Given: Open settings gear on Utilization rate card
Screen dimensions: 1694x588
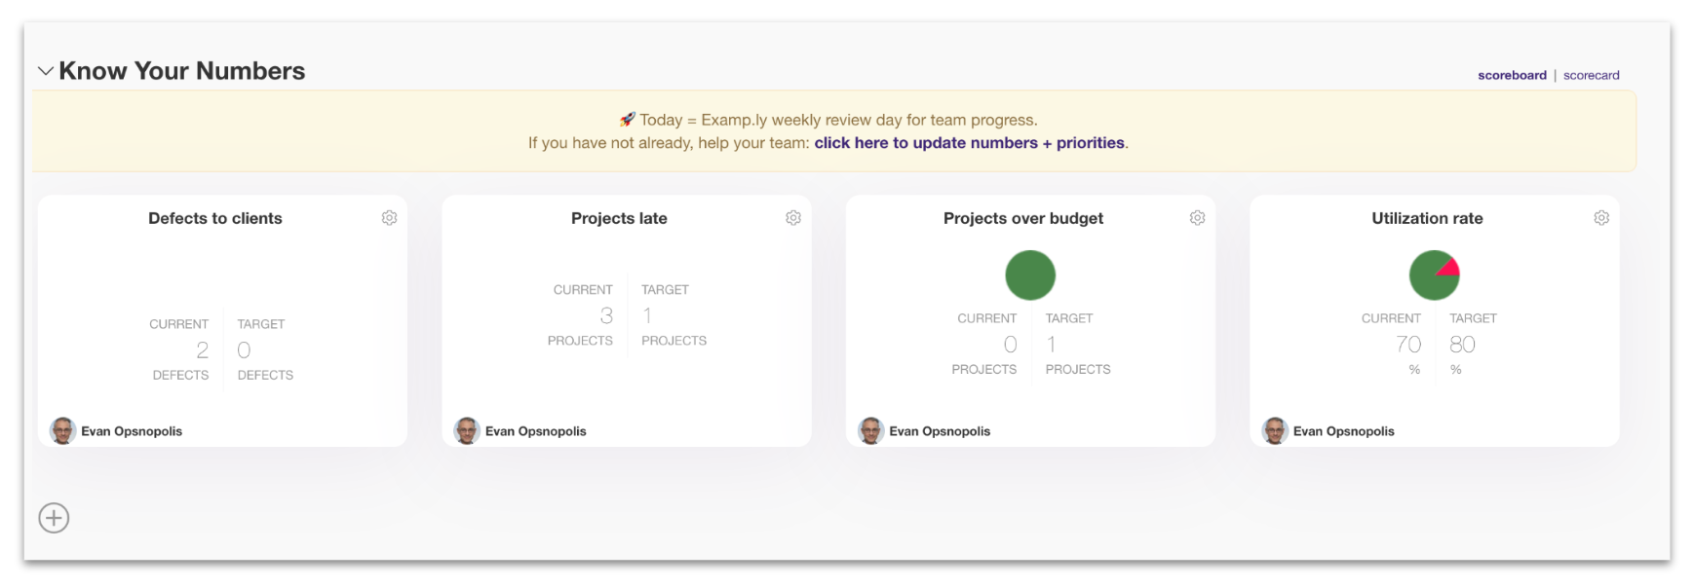Looking at the screenshot, I should click(x=1601, y=218).
